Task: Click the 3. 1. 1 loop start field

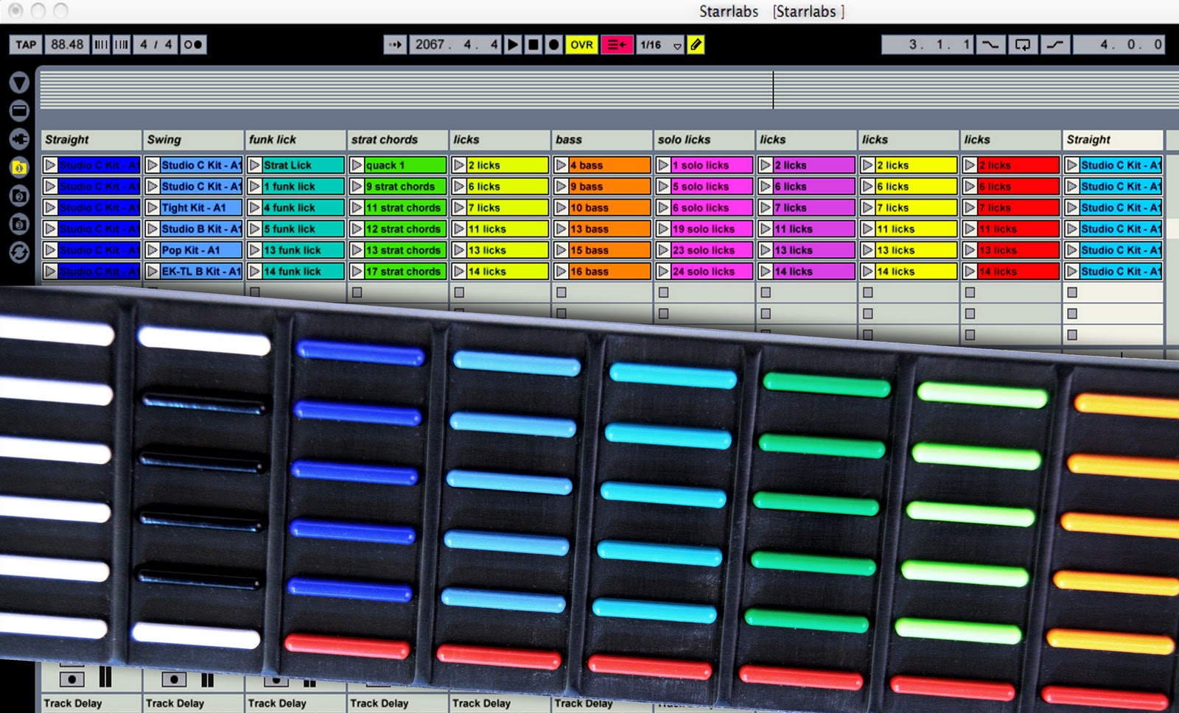Action: pos(928,45)
